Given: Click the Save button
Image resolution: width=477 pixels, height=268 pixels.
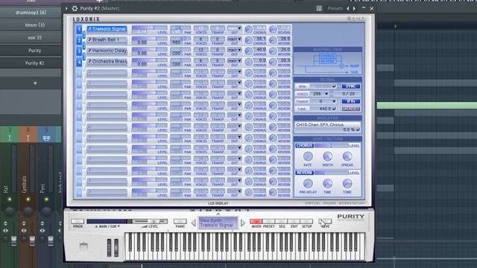Looking at the screenshot, I should [325, 222].
